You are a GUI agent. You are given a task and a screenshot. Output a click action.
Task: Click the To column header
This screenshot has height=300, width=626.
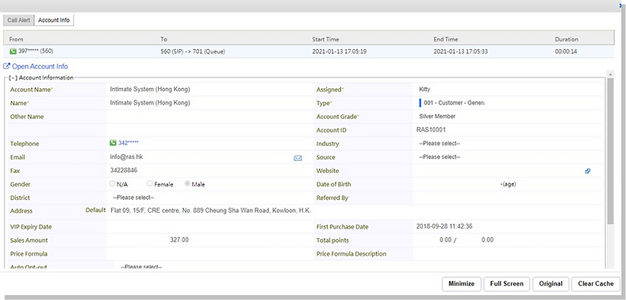163,39
